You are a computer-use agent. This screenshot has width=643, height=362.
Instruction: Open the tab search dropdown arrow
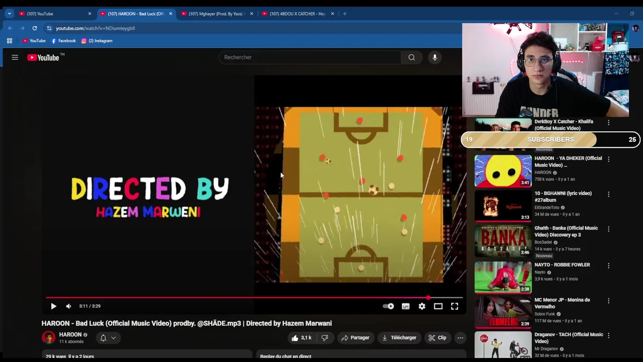pyautogui.click(x=9, y=14)
